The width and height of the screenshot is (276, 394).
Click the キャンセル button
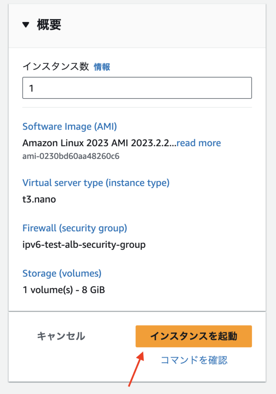coord(61,336)
